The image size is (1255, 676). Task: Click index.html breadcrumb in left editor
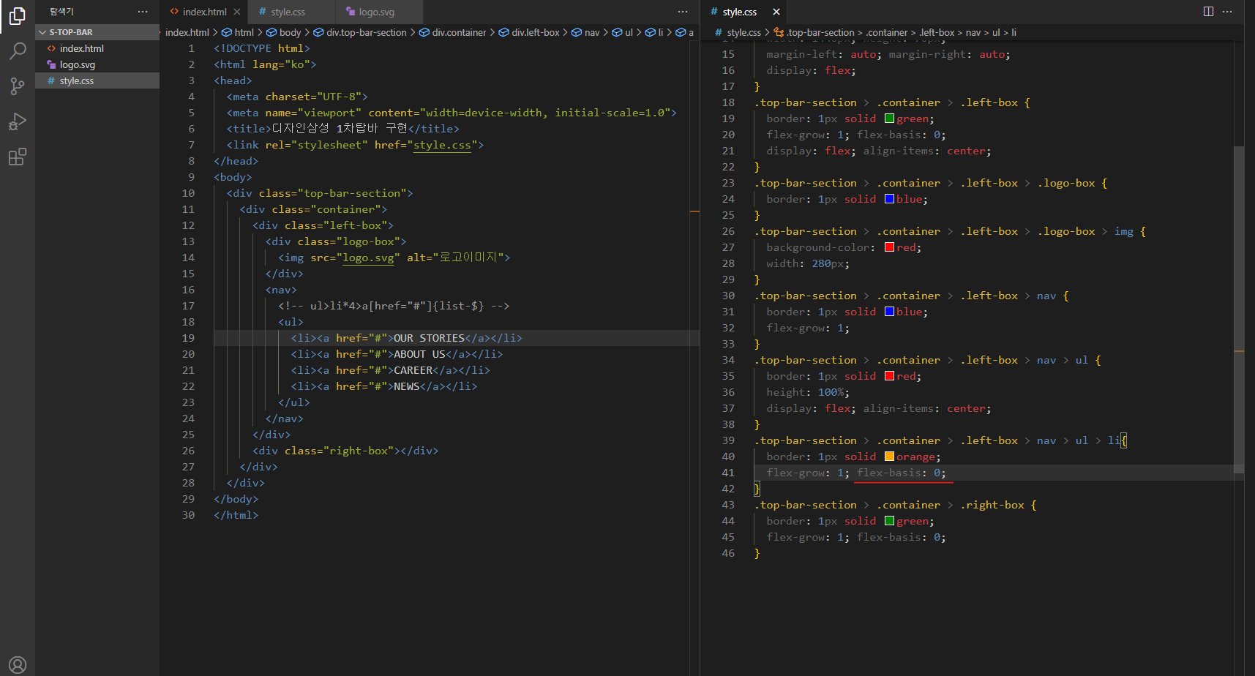[187, 32]
